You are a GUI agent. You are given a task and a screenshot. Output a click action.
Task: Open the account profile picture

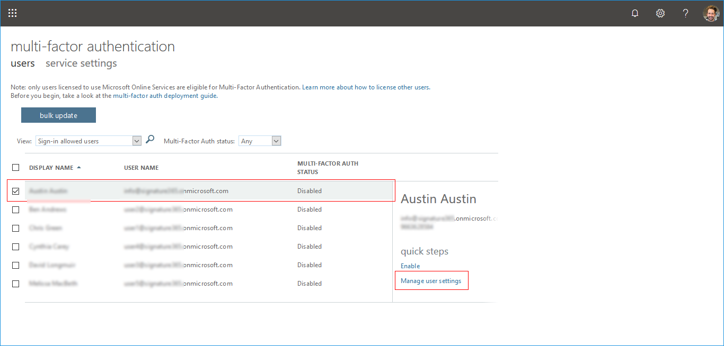710,13
